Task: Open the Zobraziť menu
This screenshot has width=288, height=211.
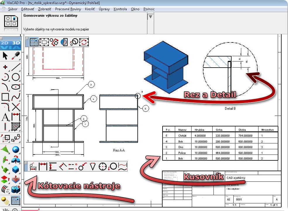Action: (45, 9)
